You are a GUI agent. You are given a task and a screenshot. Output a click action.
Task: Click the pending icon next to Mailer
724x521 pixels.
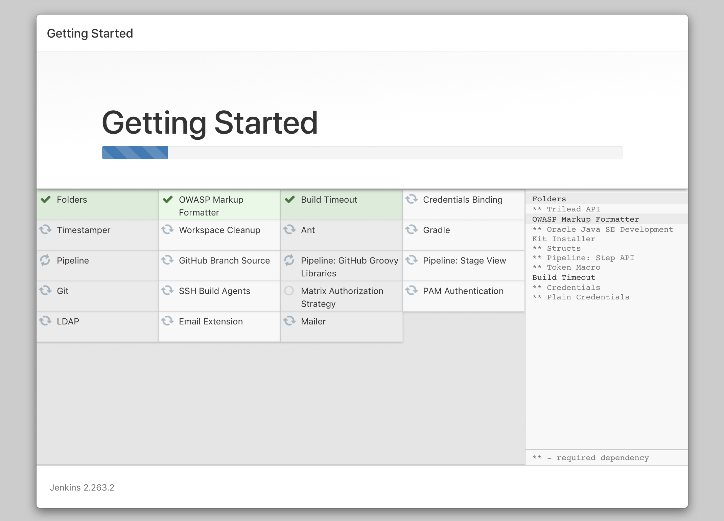[x=289, y=321]
